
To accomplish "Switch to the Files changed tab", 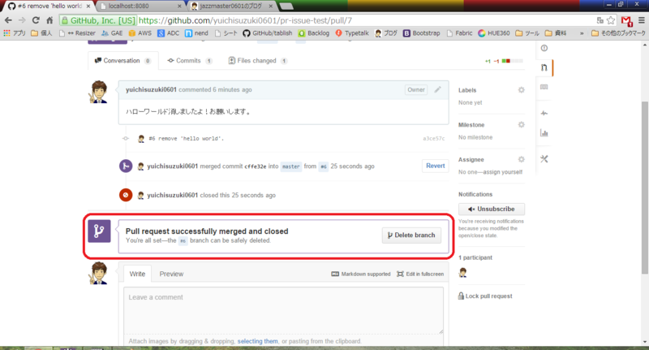I will click(x=257, y=60).
